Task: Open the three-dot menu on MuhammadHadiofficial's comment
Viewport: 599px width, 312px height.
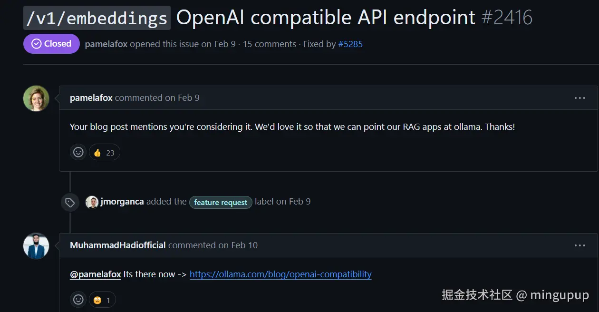Action: click(580, 245)
